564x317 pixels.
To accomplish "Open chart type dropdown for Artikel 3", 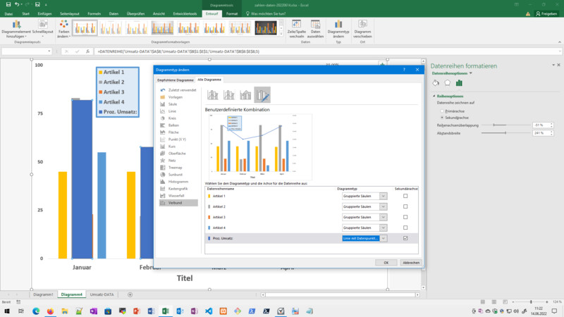I will (x=383, y=217).
